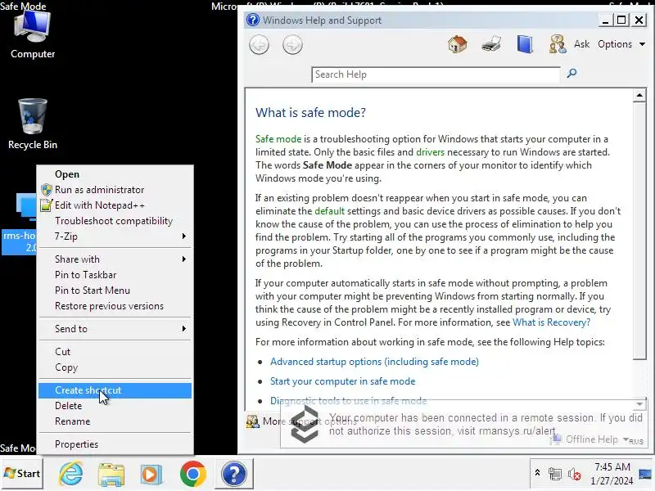The image size is (655, 491).
Task: Open Advanced startup options link
Action: [374, 362]
